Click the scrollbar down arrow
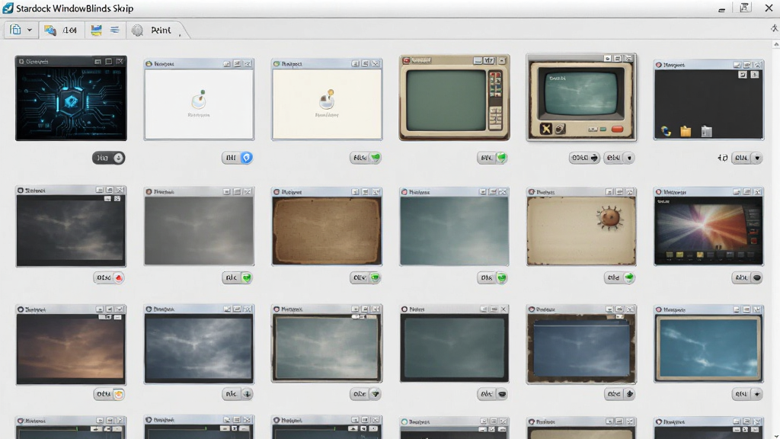 pos(776,435)
